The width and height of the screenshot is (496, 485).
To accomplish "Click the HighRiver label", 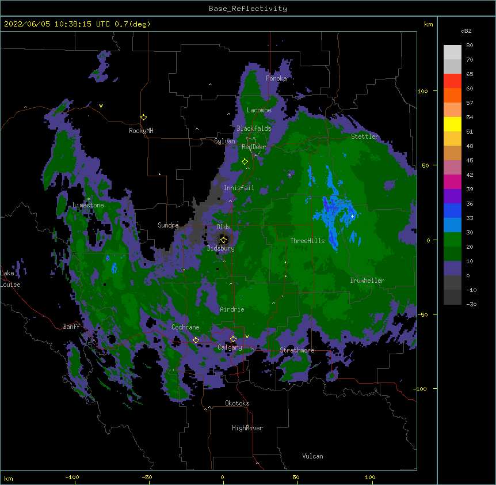I will tap(247, 428).
